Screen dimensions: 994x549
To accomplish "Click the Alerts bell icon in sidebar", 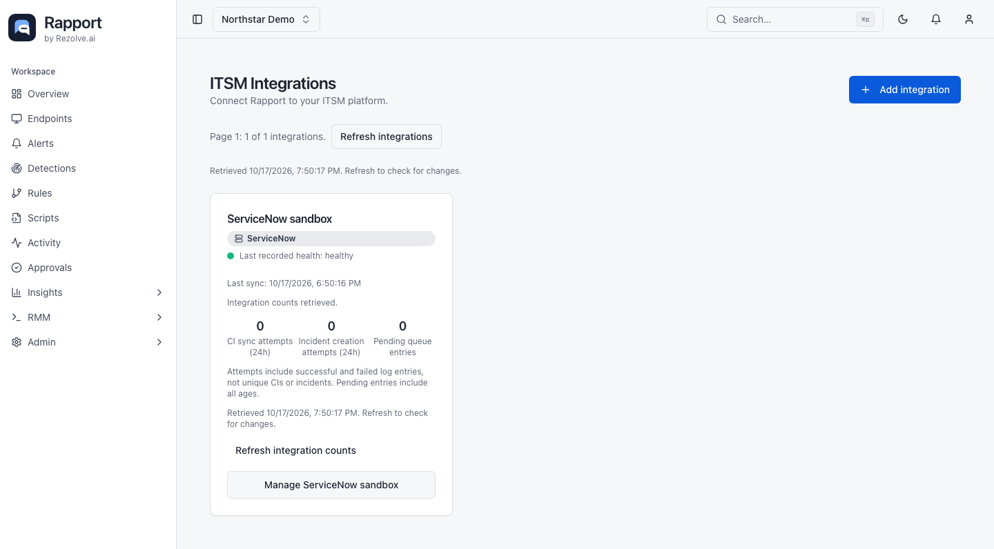I will [x=17, y=143].
